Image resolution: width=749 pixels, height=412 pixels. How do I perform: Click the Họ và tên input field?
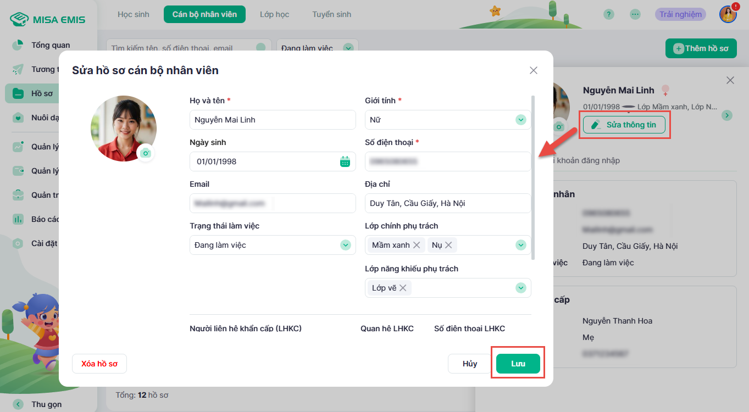point(273,120)
